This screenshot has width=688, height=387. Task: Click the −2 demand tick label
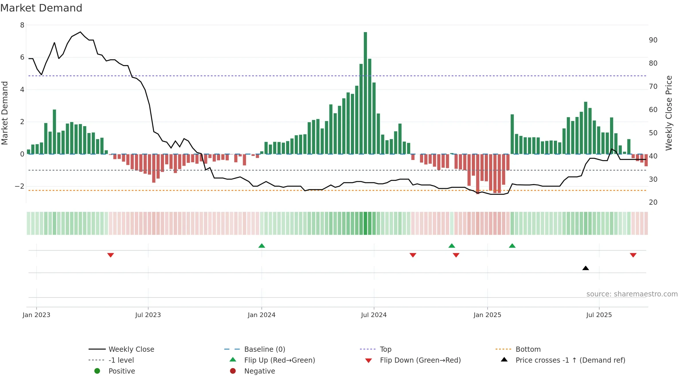tap(20, 186)
